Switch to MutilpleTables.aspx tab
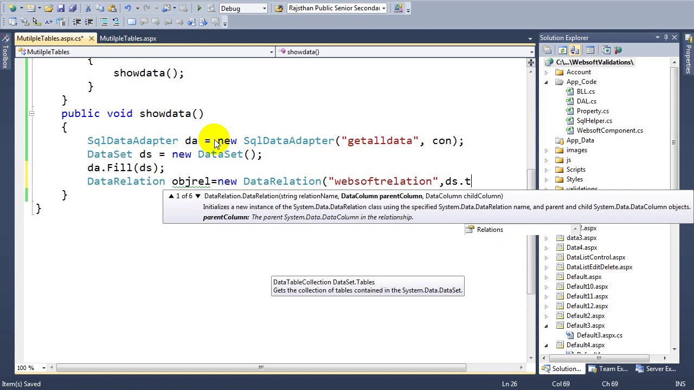Screen dimensions: 694x390 128,38
